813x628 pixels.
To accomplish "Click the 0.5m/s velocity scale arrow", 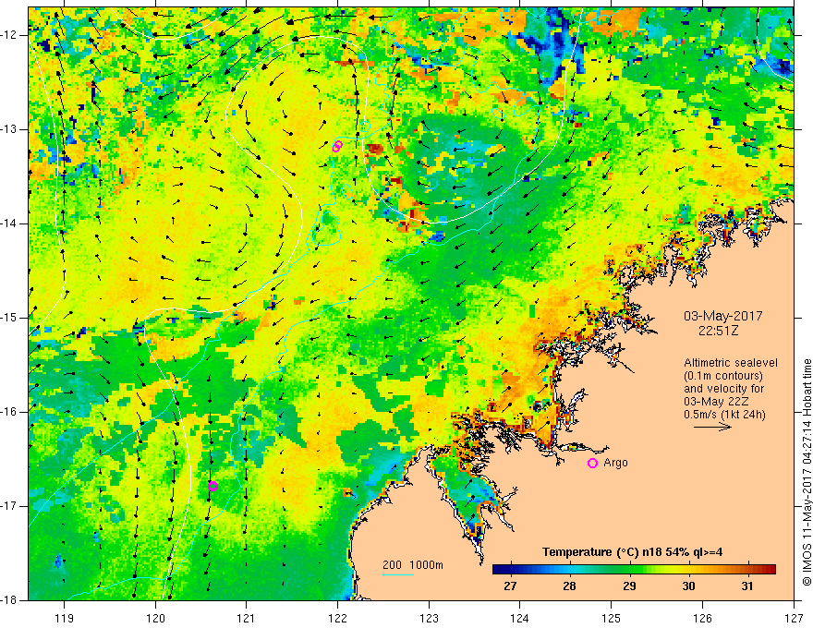I will pos(712,428).
